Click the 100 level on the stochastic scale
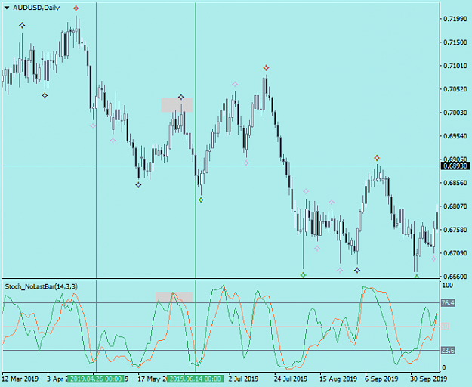This screenshot has width=472, height=387. (448, 285)
